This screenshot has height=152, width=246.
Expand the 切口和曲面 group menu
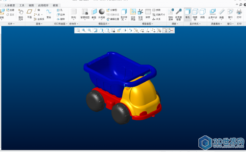click(x=61, y=24)
